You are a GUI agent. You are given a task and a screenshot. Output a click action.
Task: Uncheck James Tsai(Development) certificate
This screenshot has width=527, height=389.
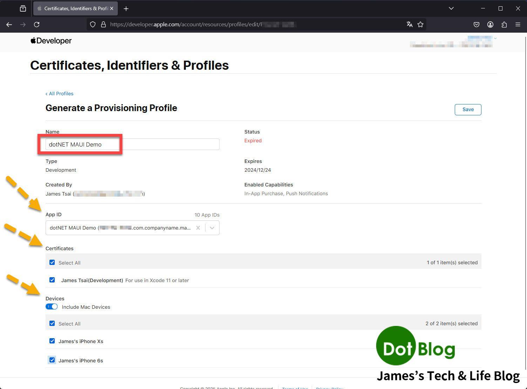tap(52, 280)
